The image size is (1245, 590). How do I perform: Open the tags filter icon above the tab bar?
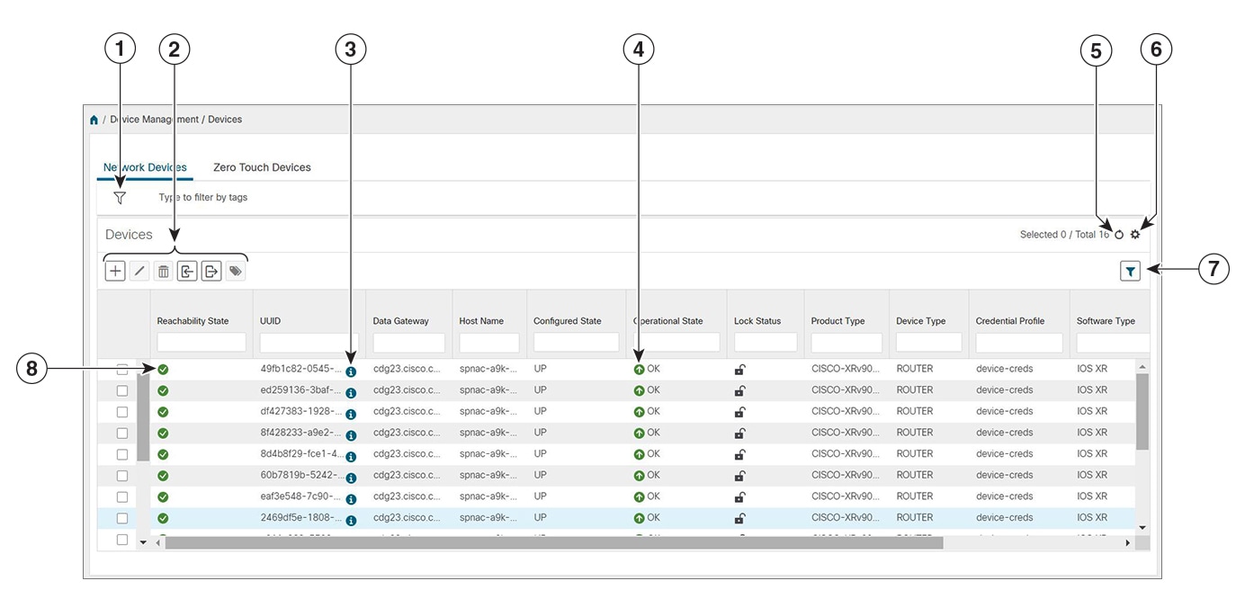click(x=120, y=197)
